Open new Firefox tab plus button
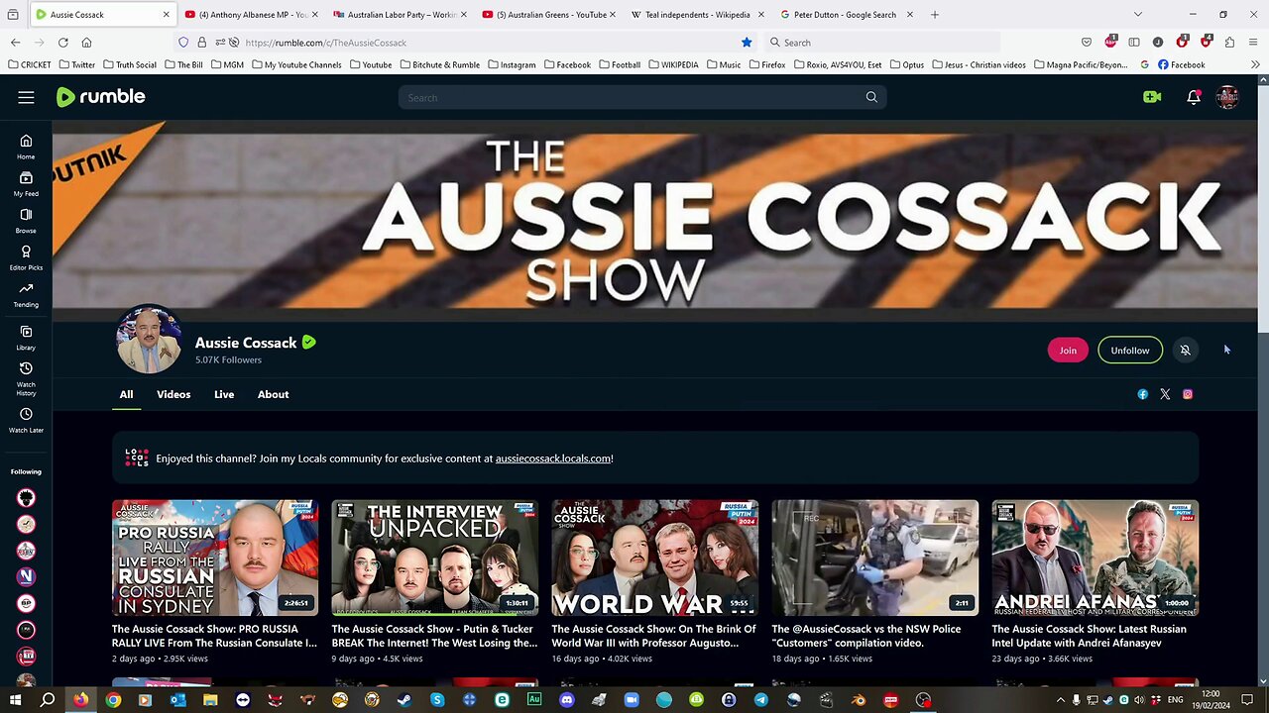 pyautogui.click(x=935, y=15)
